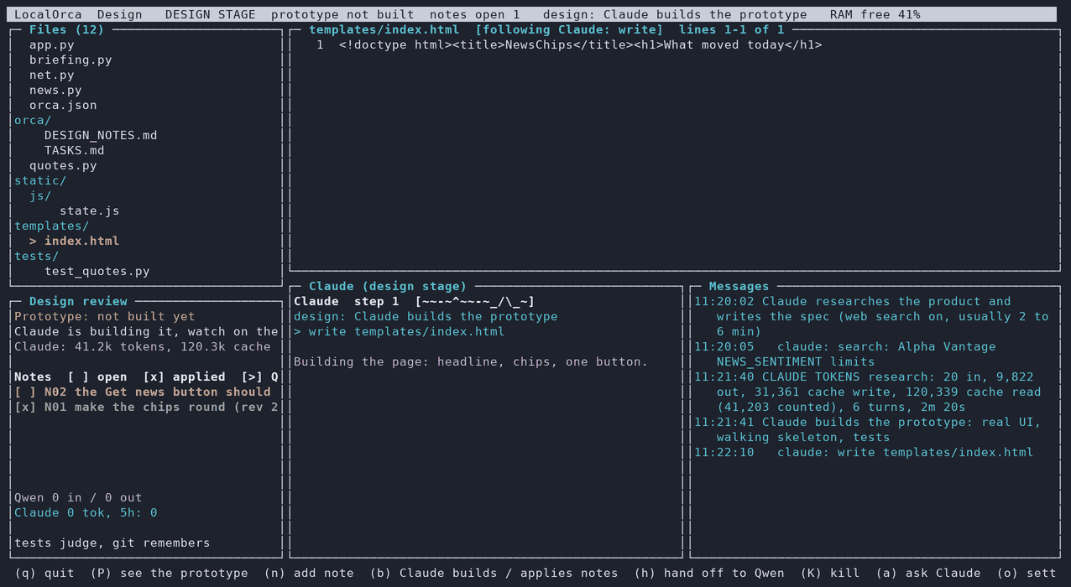Open app.py in the Files panel
1071x587 pixels.
coord(52,44)
